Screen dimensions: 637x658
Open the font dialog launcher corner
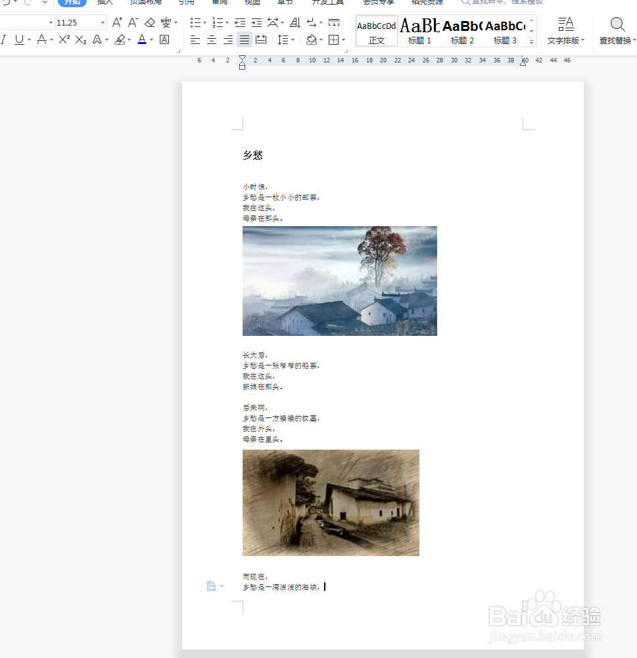tap(178, 51)
